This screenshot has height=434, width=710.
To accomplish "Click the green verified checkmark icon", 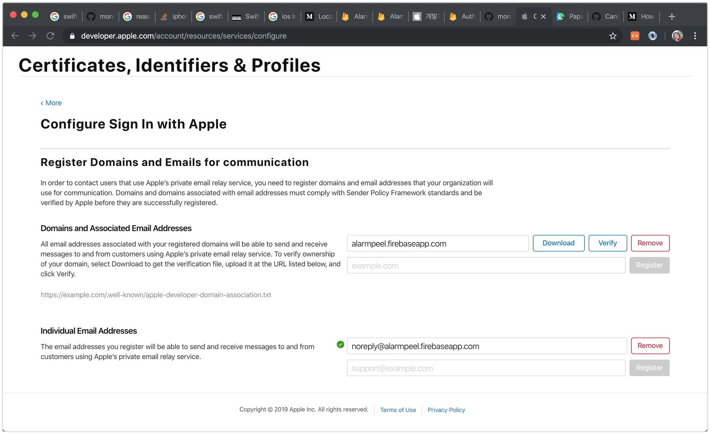I will [340, 345].
